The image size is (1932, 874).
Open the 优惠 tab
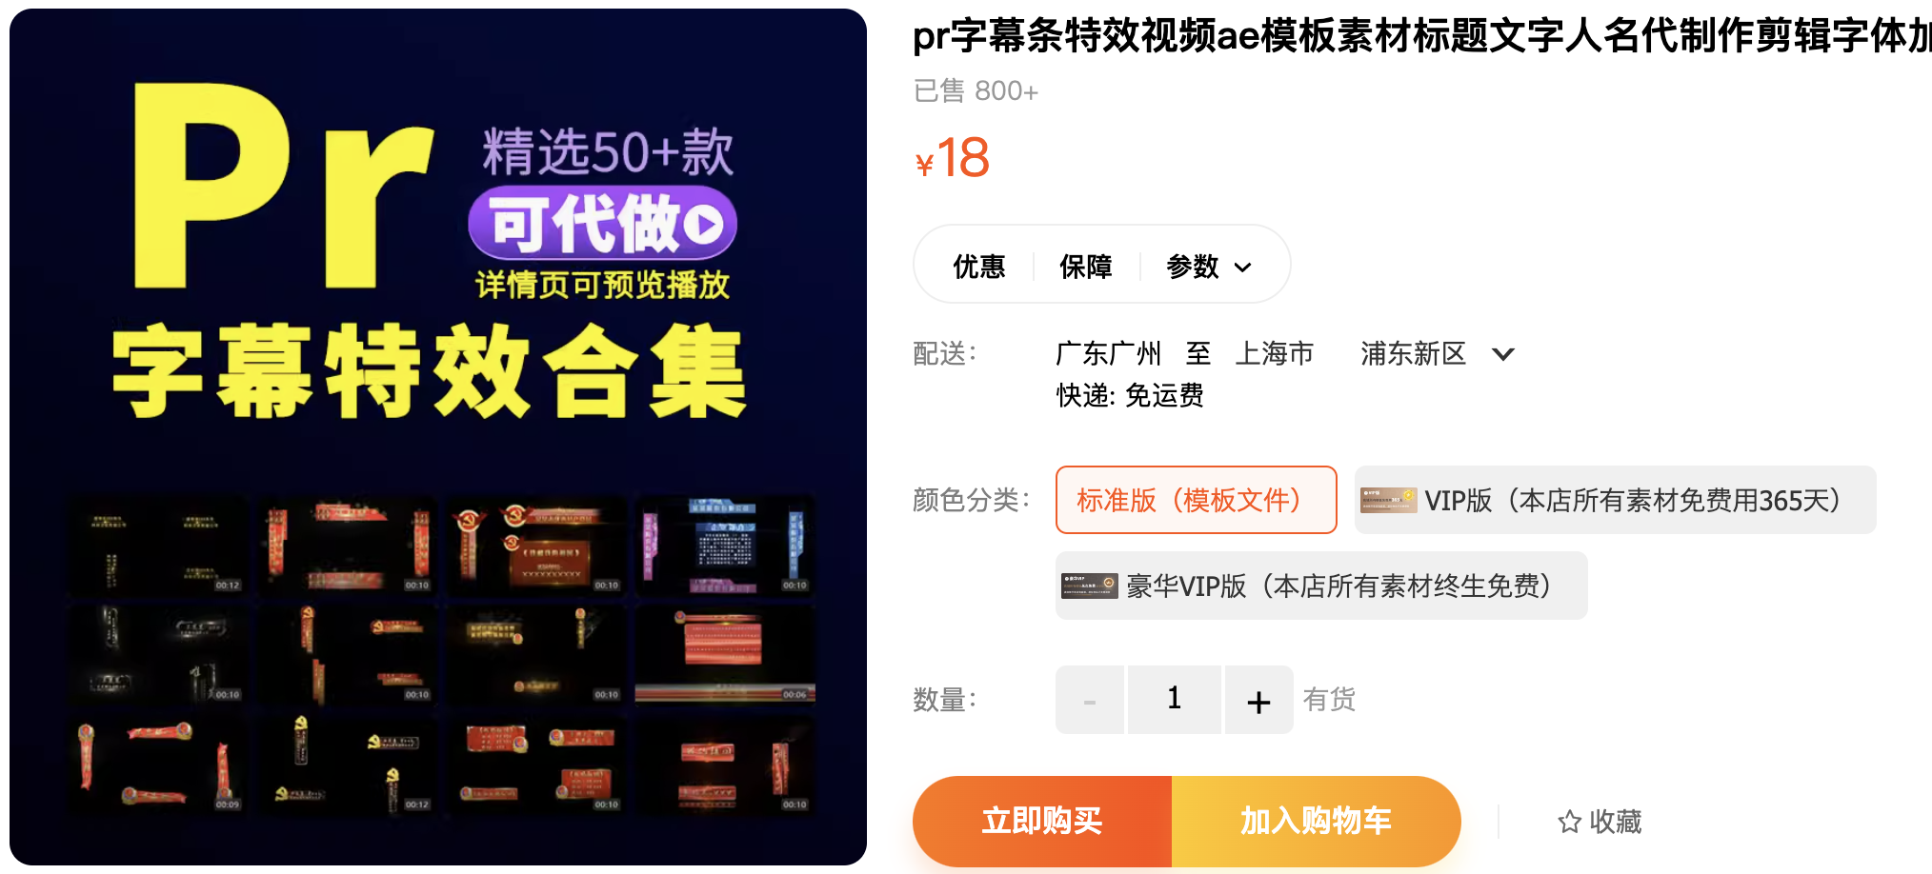tap(979, 267)
